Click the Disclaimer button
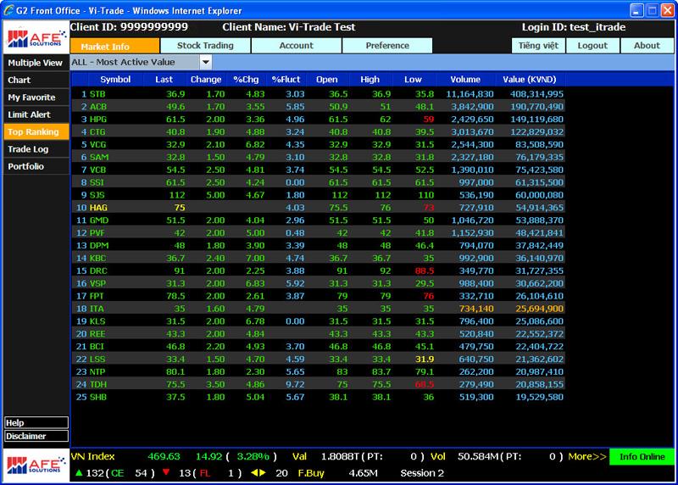The width and height of the screenshot is (678, 485). [x=36, y=436]
